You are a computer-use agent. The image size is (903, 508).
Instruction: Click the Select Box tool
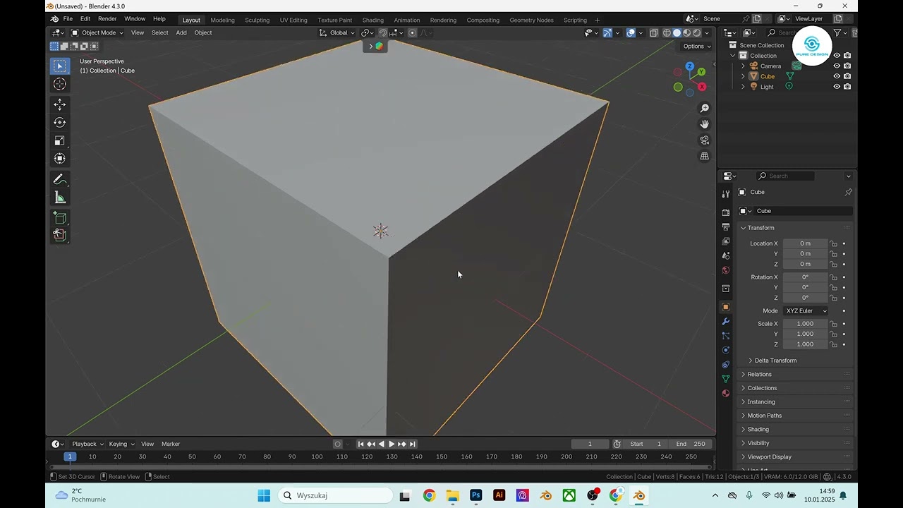point(60,66)
